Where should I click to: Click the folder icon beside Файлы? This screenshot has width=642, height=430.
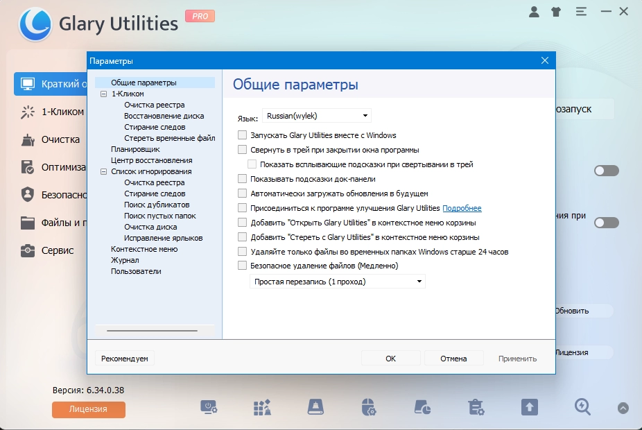coord(28,223)
